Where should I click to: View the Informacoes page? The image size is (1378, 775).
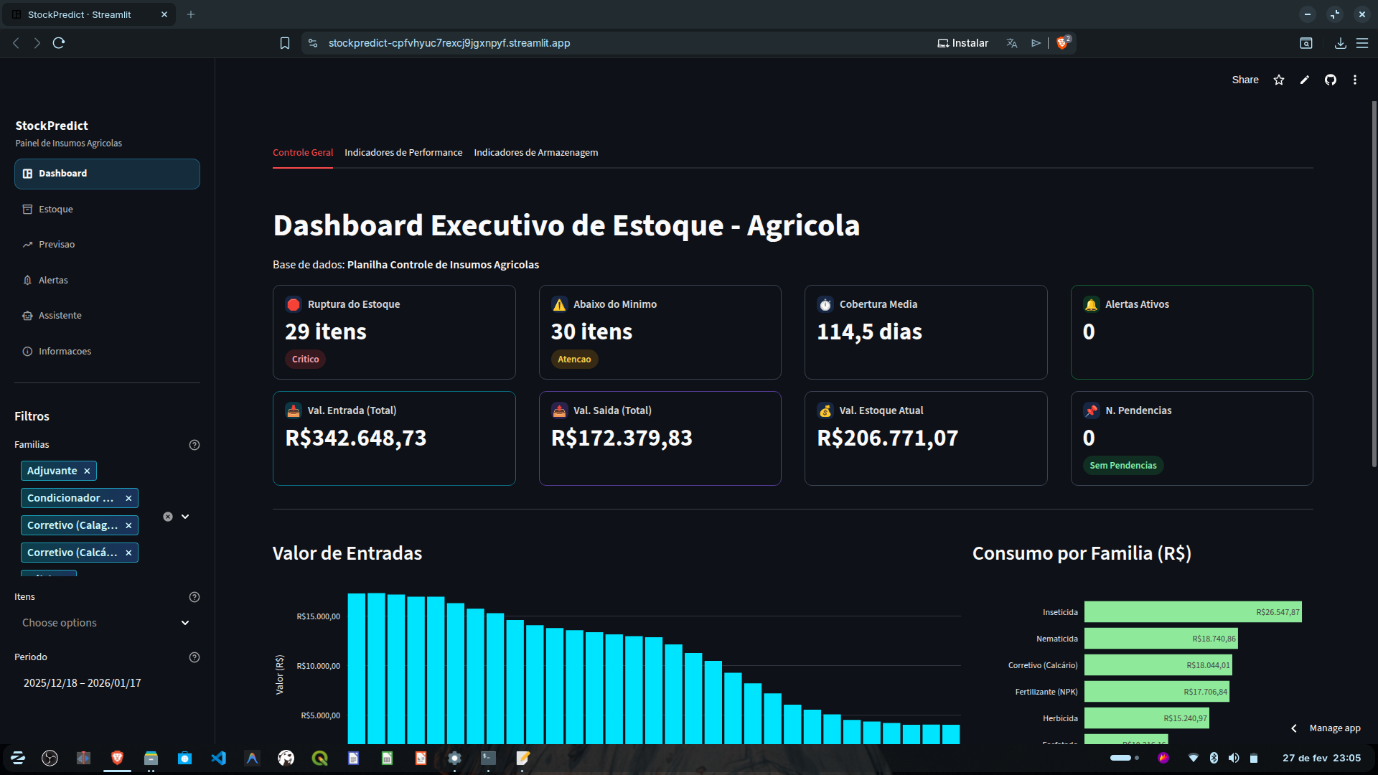65,351
